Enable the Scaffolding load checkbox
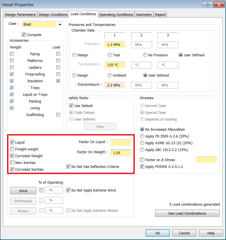The width and height of the screenshot is (226, 240). [x=58, y=115]
